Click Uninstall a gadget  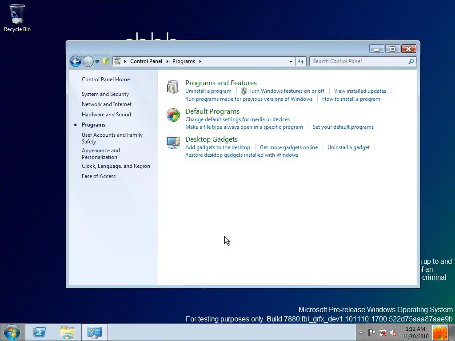(x=348, y=147)
